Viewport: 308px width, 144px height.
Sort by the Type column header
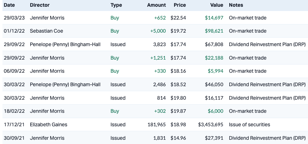[116, 5]
